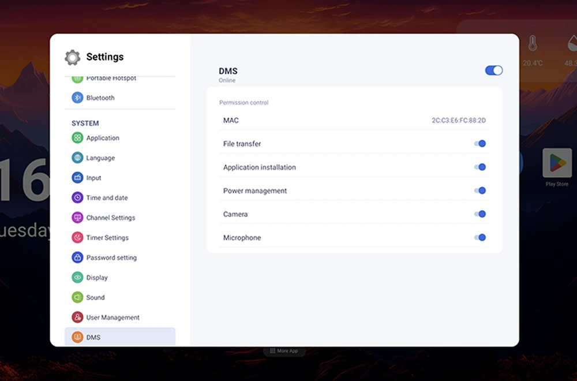Open the More App button
Viewport: 577px width, 381px height.
coord(284,351)
